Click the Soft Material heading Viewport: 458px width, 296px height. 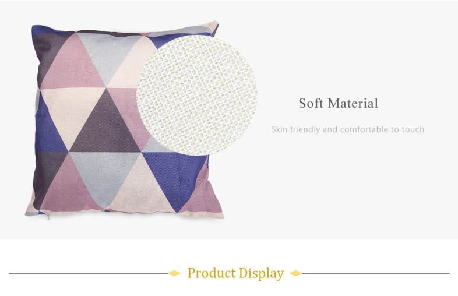(x=338, y=104)
